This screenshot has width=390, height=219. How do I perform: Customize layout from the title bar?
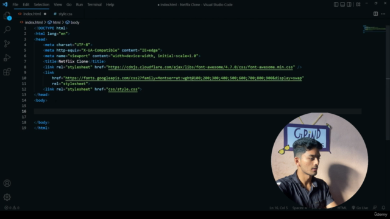point(358,4)
